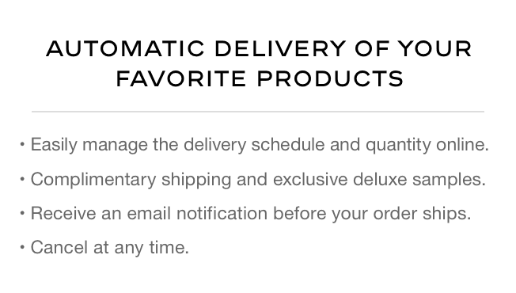Click the word "PRODUCTS" in the heading
This screenshot has height=293, width=516.
click(330, 79)
